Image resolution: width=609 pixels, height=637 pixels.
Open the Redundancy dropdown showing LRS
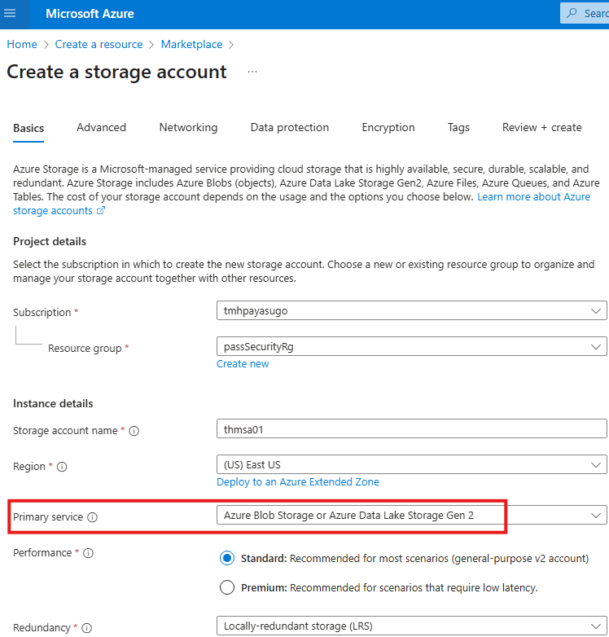[x=412, y=626]
